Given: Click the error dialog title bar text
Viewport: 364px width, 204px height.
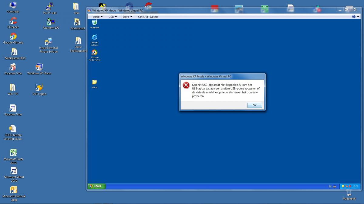Looking at the screenshot, I should coord(206,76).
